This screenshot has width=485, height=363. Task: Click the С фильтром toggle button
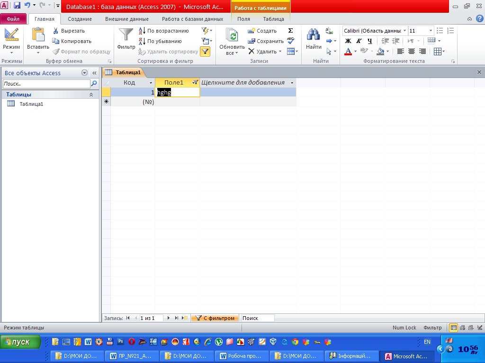pyautogui.click(x=215, y=318)
